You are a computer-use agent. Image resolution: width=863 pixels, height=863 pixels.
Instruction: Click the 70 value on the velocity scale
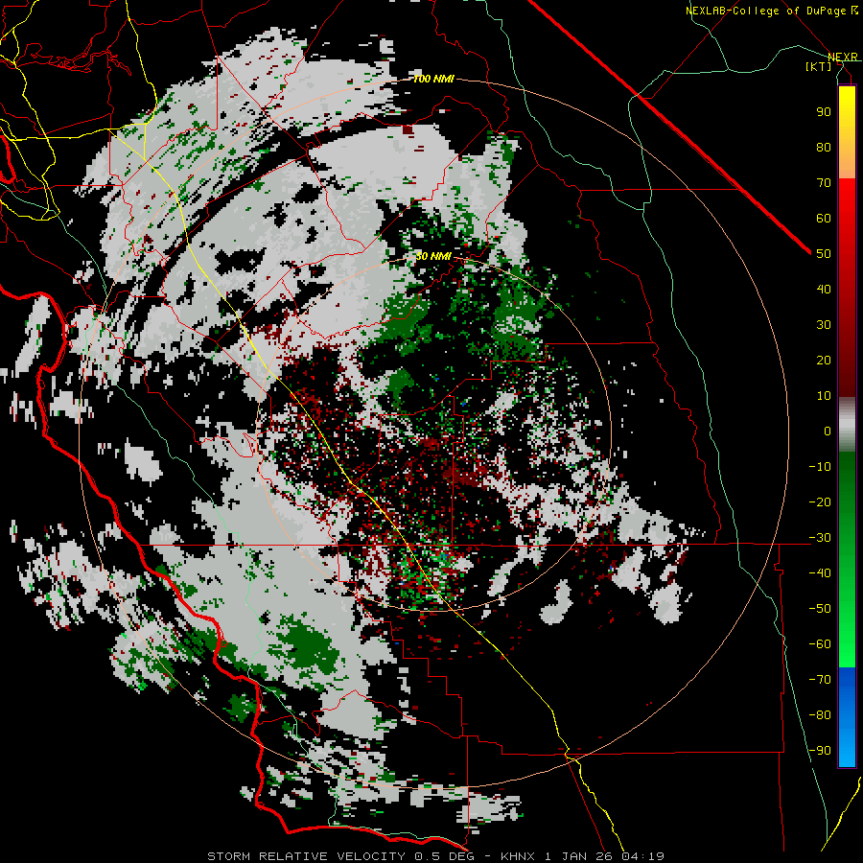824,183
